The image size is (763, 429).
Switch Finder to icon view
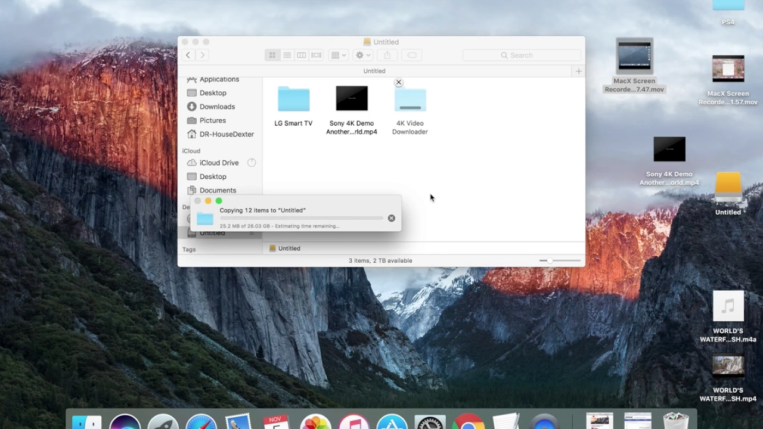pos(272,55)
